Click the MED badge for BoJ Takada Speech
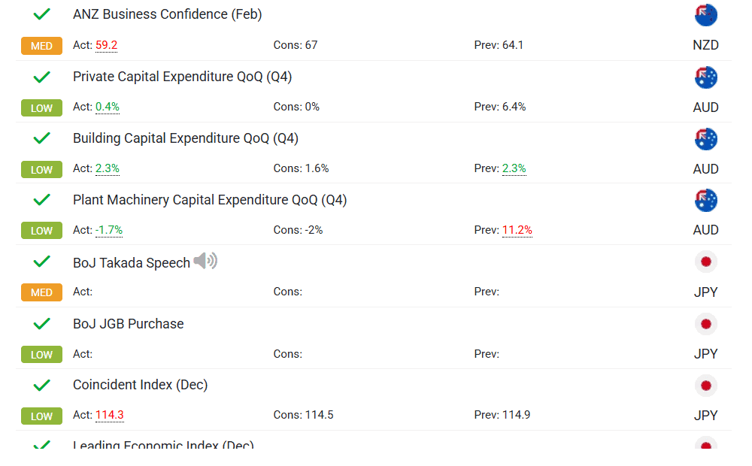 [41, 292]
